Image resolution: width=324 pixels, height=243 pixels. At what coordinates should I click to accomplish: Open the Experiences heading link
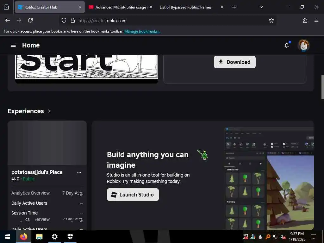click(26, 111)
